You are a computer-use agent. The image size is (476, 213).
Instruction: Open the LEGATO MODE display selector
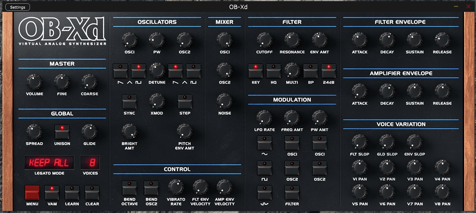click(49, 163)
